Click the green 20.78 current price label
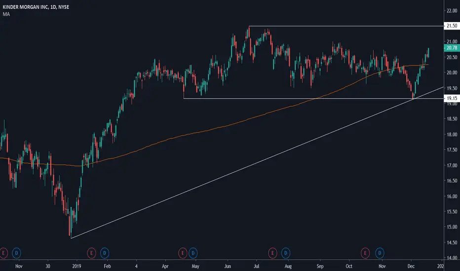460x271 pixels. pyautogui.click(x=452, y=48)
